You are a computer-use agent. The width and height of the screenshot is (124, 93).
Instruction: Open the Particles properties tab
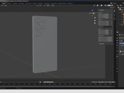coord(117,59)
